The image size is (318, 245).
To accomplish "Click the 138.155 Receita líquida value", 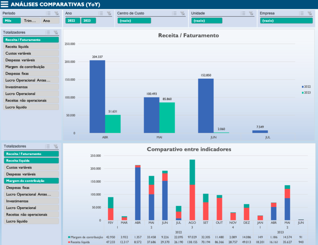I will [192, 242].
